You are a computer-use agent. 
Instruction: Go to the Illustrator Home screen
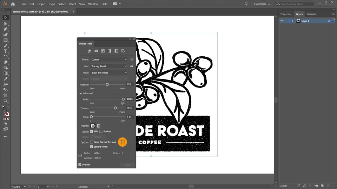tap(13, 4)
